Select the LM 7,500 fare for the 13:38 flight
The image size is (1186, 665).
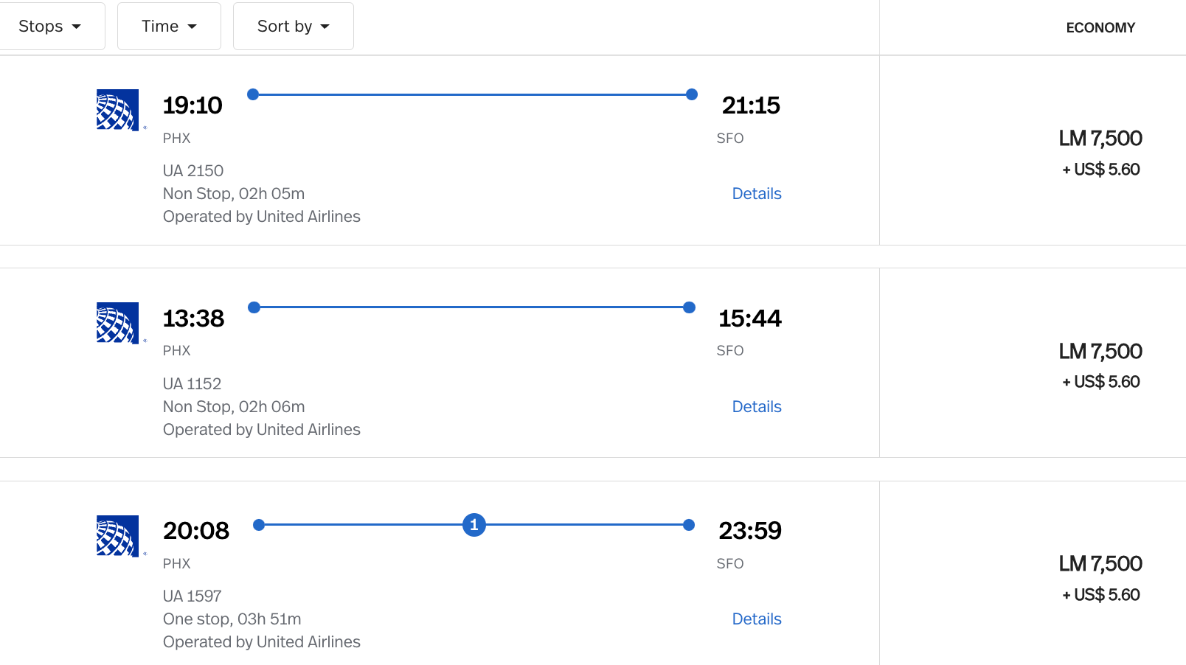(1100, 363)
